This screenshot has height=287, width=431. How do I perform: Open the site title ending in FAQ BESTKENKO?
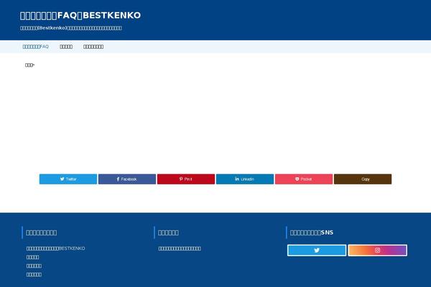tap(80, 15)
